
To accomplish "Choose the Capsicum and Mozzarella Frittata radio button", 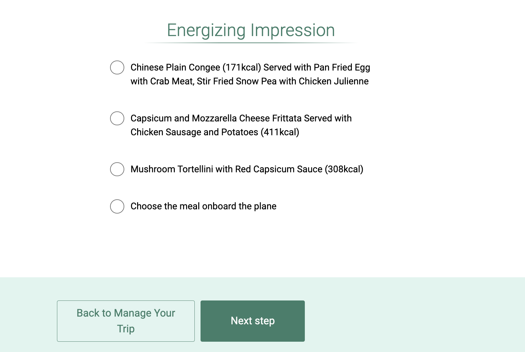I will 117,118.
